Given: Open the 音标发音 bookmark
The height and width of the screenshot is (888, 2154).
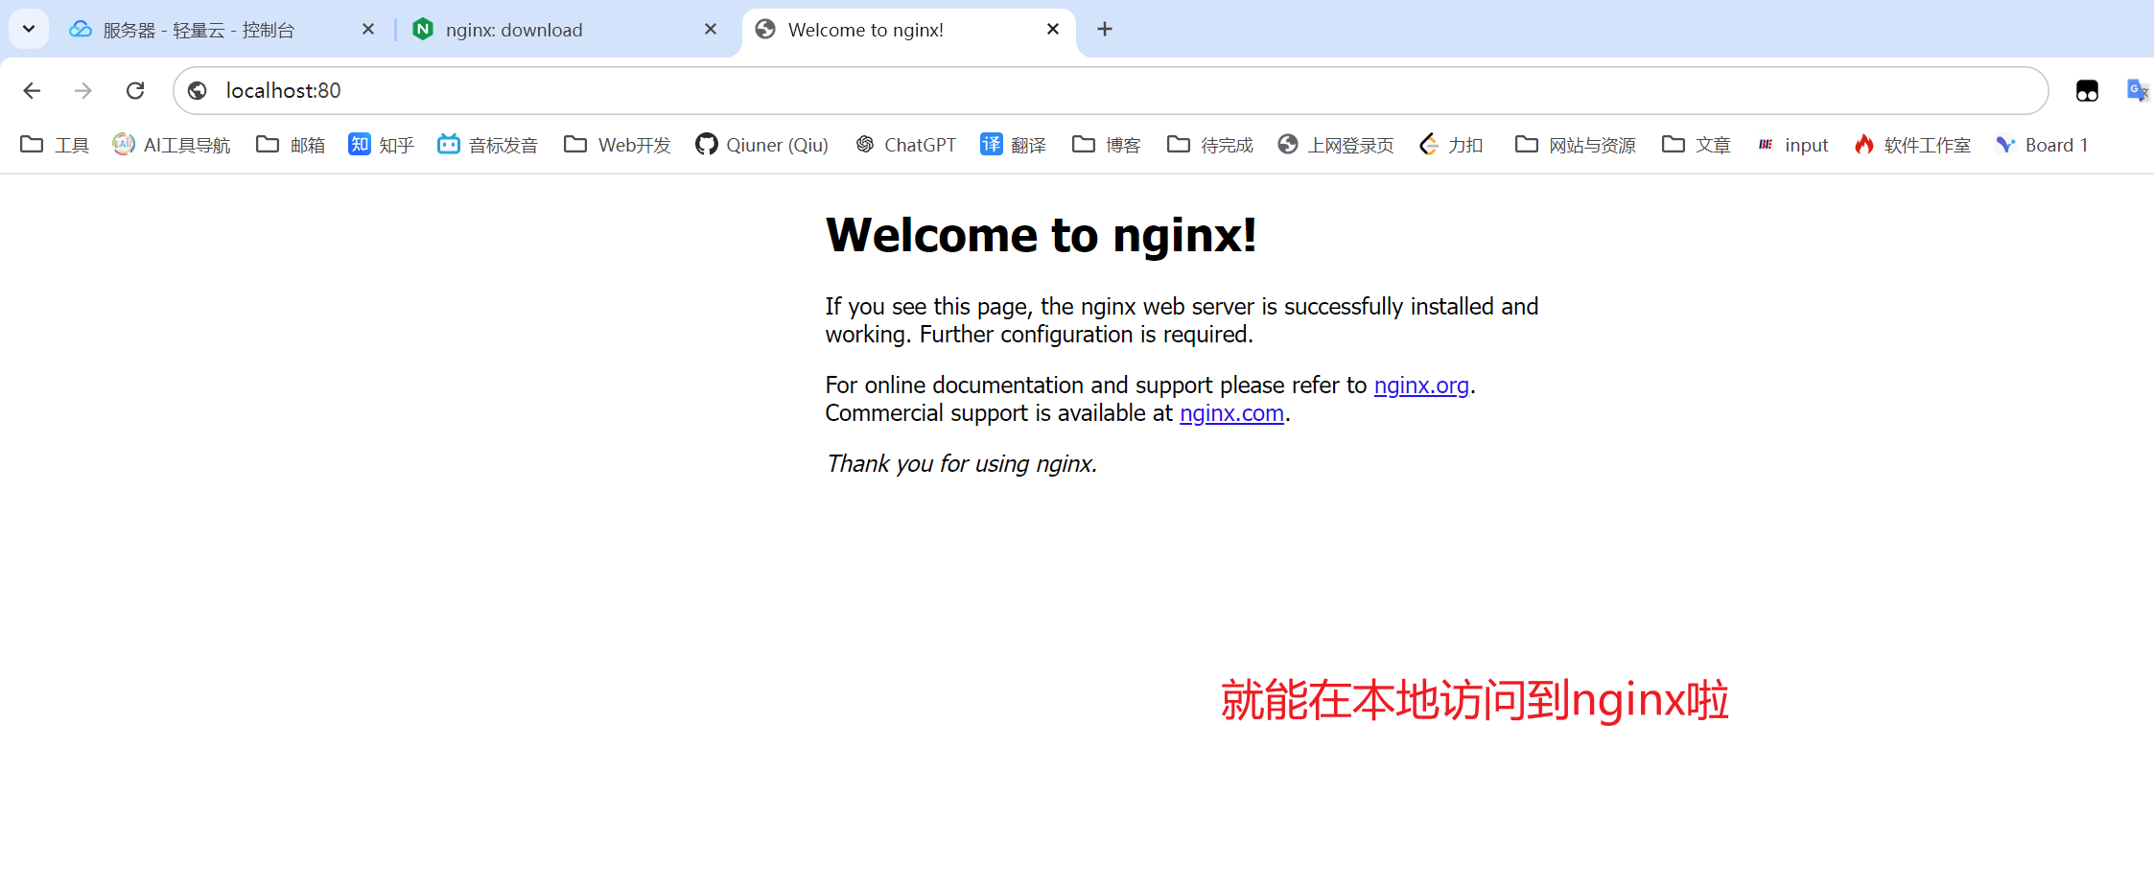Looking at the screenshot, I should pos(488,145).
